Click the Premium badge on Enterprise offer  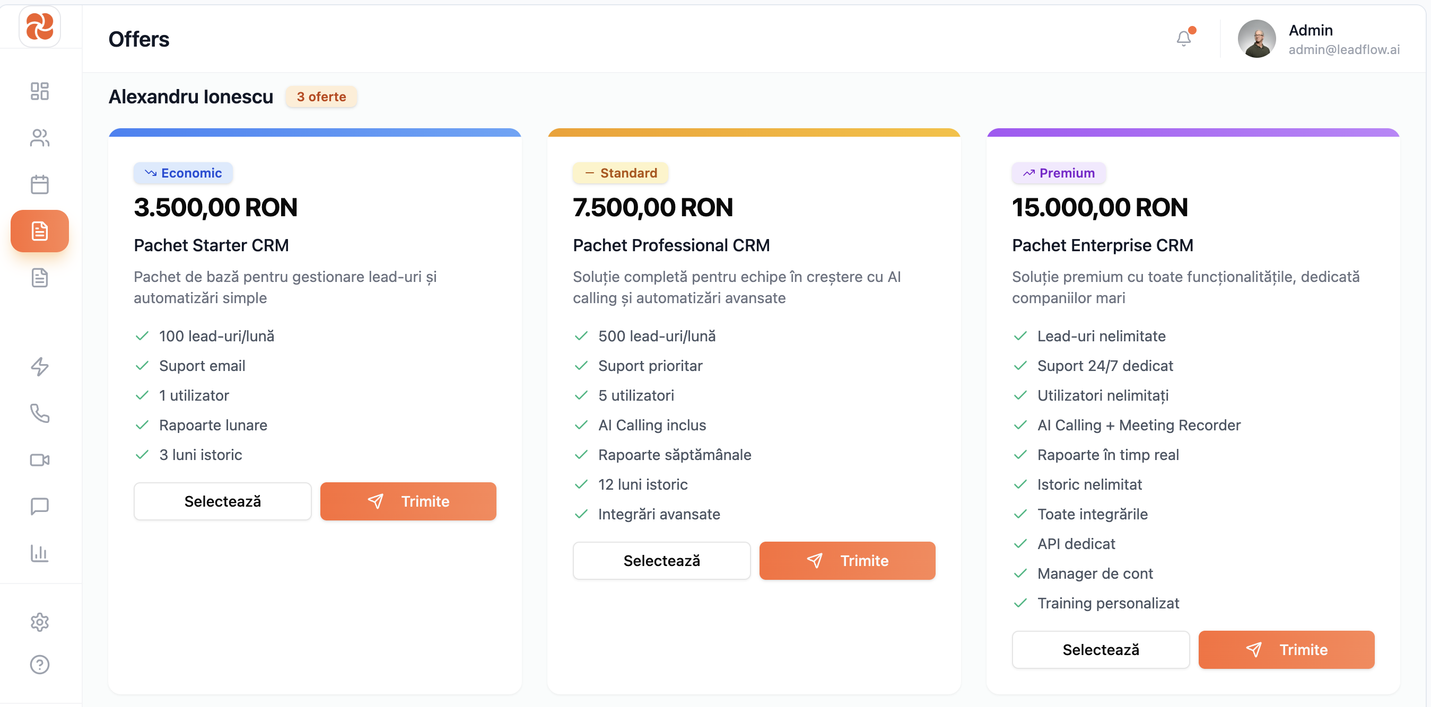pyautogui.click(x=1058, y=173)
